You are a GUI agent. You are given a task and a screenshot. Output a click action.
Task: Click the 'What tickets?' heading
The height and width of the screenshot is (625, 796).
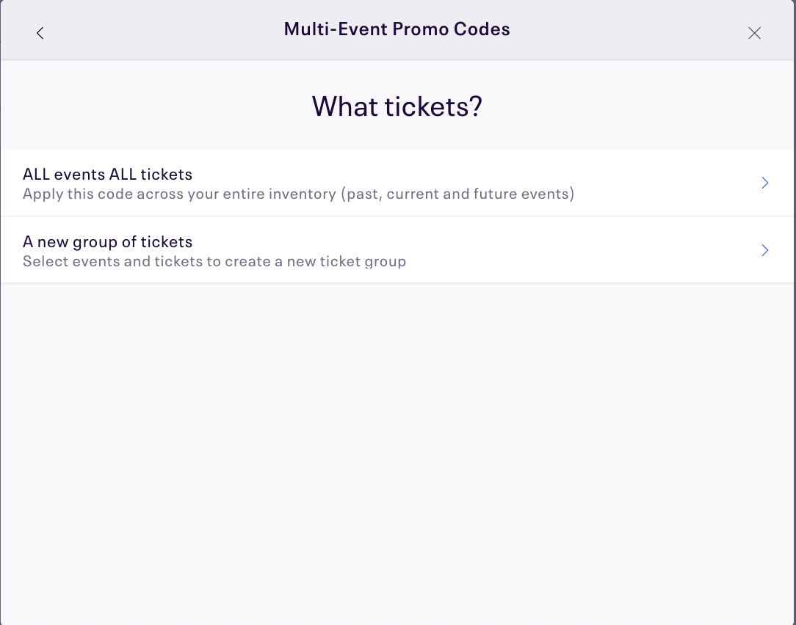click(x=397, y=106)
